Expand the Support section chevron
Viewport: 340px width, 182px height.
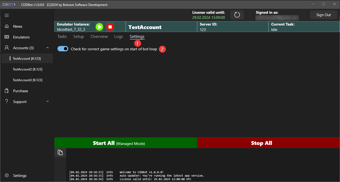point(48,102)
